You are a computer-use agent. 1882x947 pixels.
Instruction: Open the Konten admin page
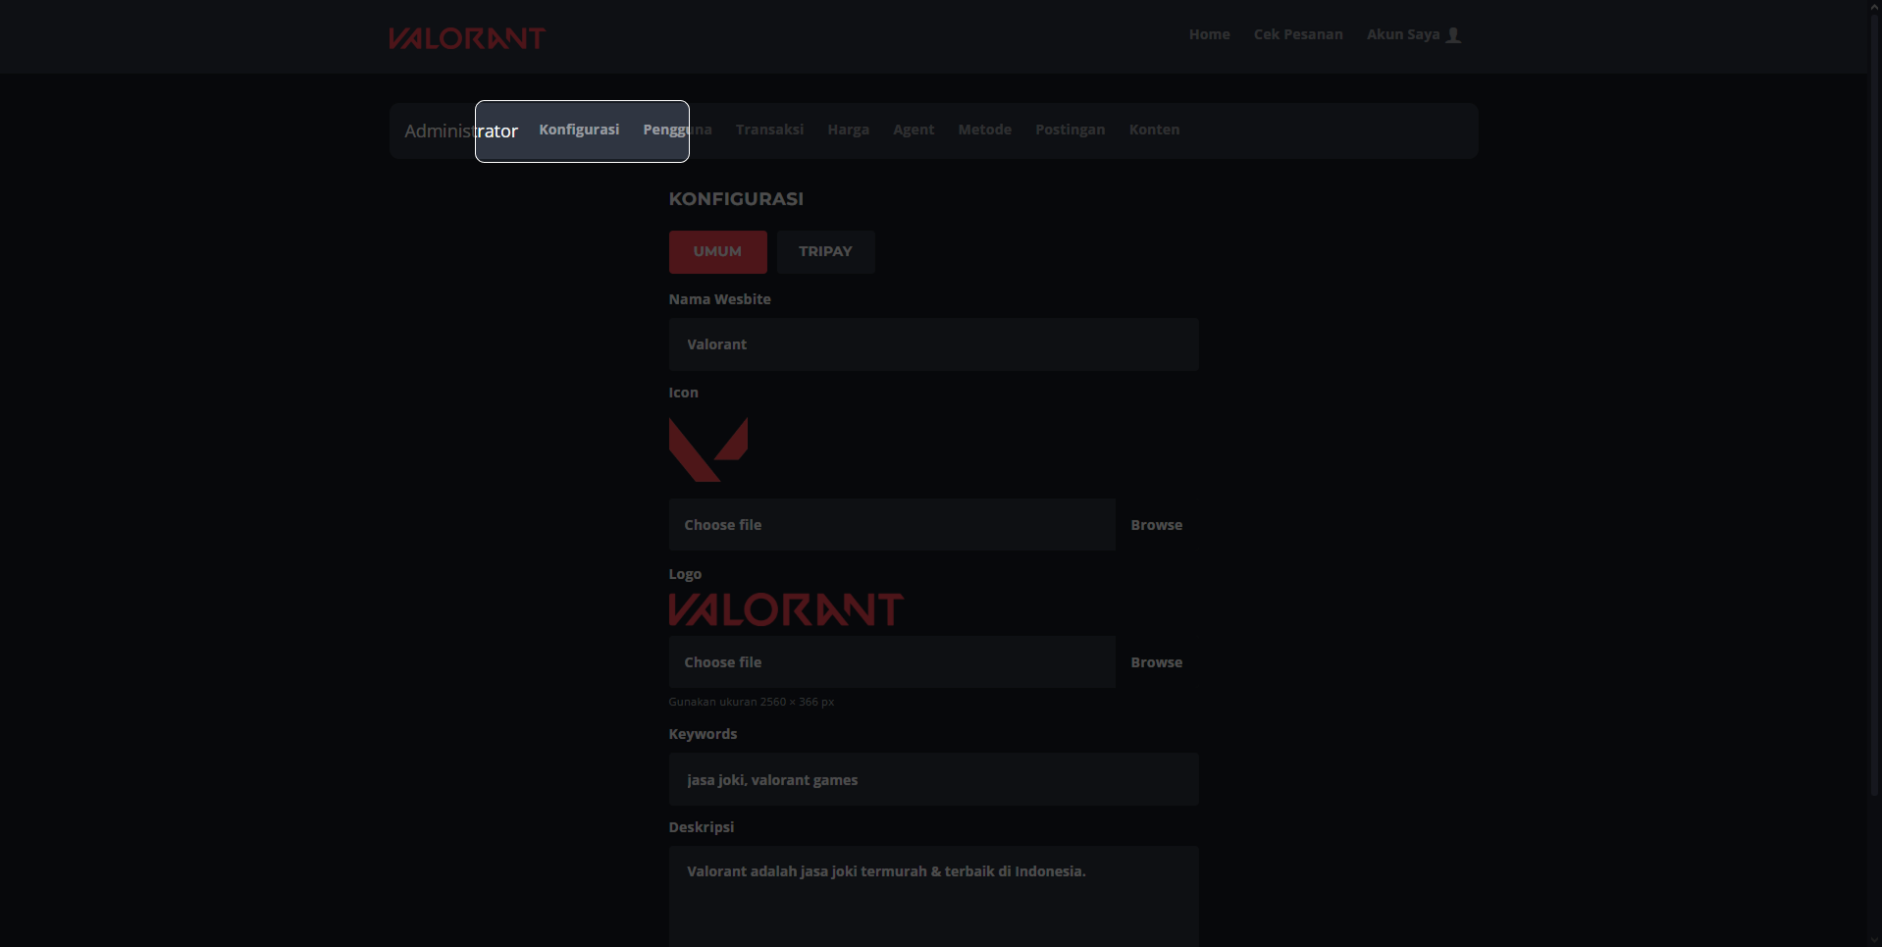click(x=1154, y=130)
